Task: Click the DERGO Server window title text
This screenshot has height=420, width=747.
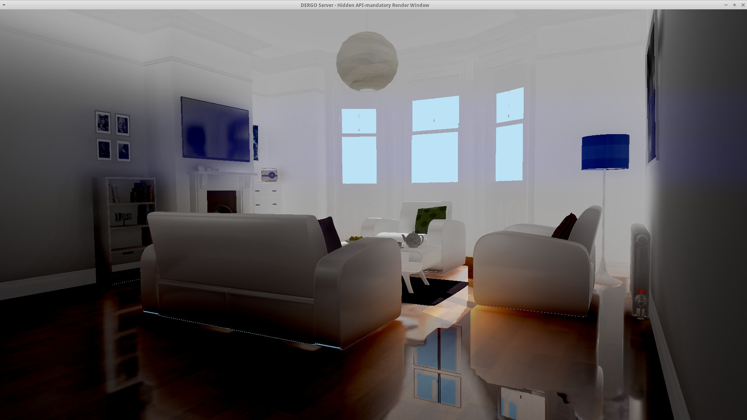Action: pos(365,5)
